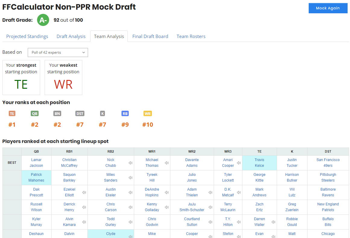This screenshot has width=350, height=238.
Task: View the Team Rosters tab
Action: click(x=191, y=36)
